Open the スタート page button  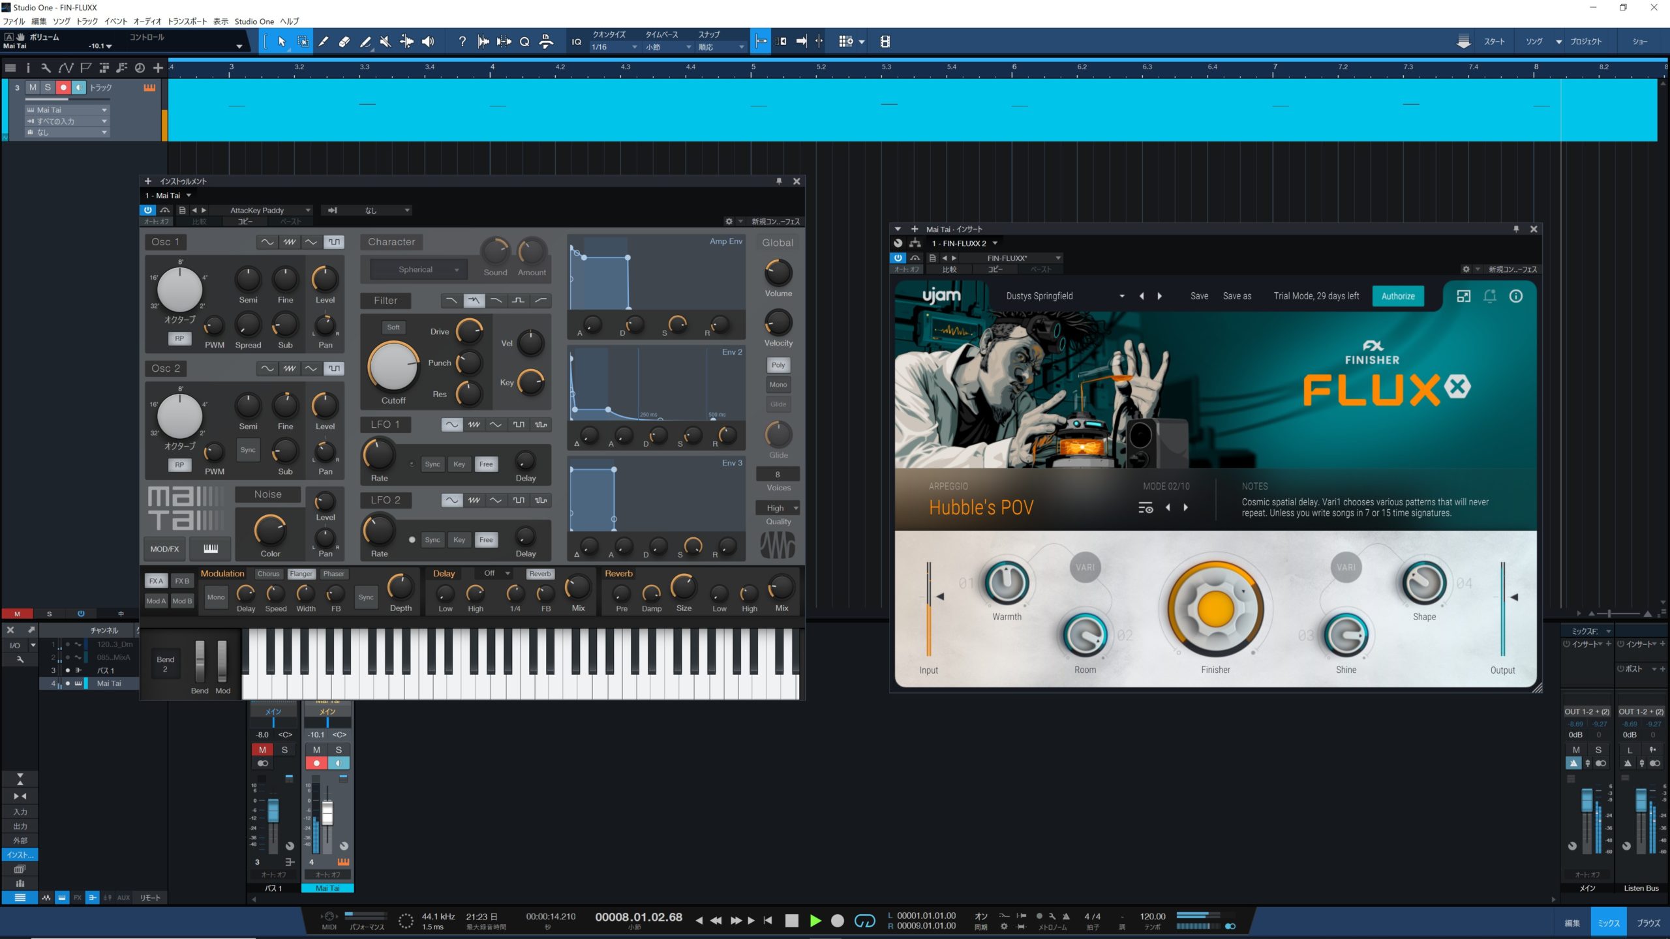1494,42
